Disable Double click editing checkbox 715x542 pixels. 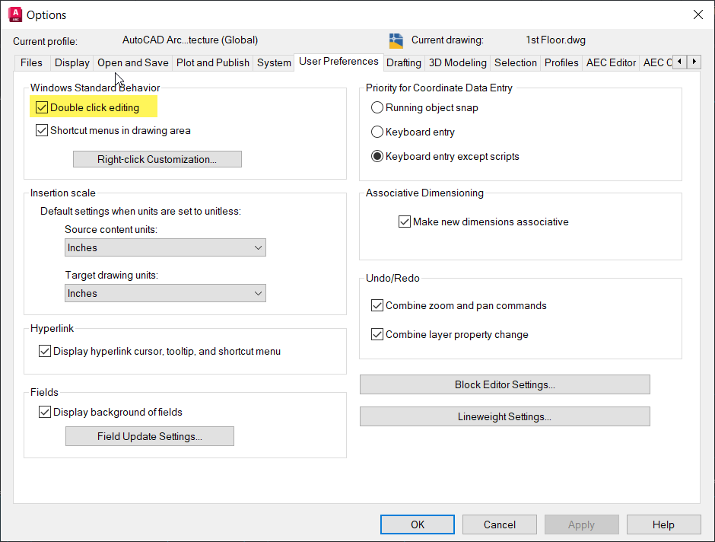click(42, 107)
